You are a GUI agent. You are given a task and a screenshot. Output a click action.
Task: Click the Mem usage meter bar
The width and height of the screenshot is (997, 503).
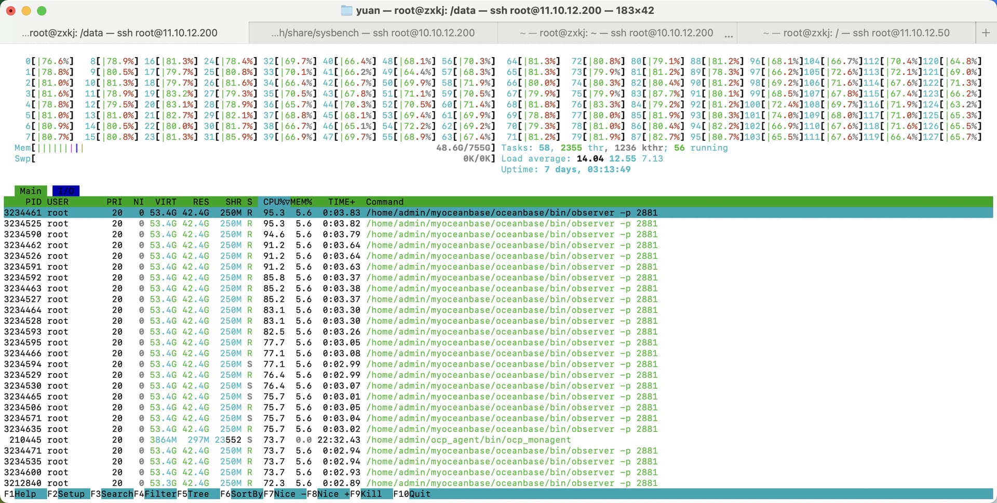pos(60,148)
